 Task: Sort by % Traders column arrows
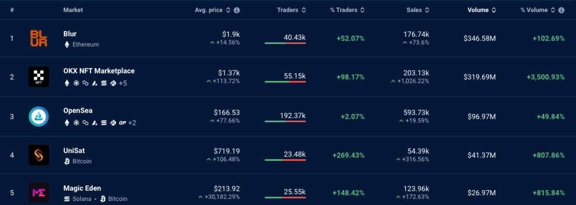362,10
